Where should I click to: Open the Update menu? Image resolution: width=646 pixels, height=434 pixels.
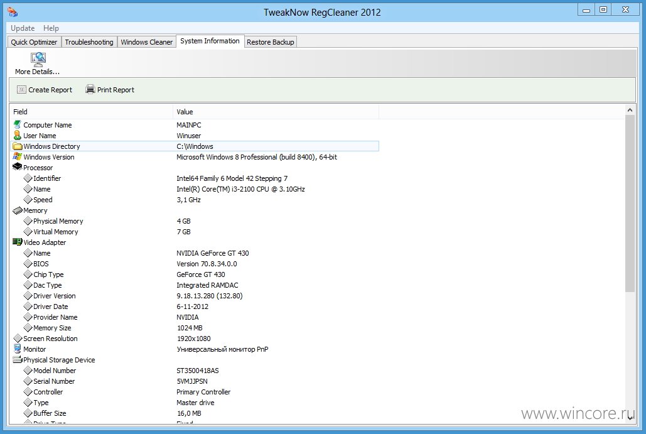point(23,28)
